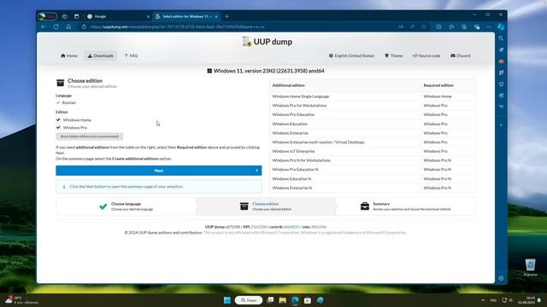Screen dimensions: 547x307
Task: Click 'Windows Education N' table cell
Action: (345, 178)
